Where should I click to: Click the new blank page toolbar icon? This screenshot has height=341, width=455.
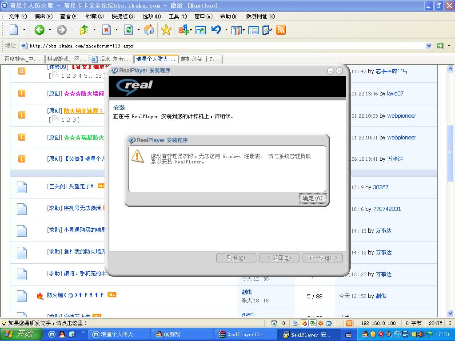coord(14,30)
